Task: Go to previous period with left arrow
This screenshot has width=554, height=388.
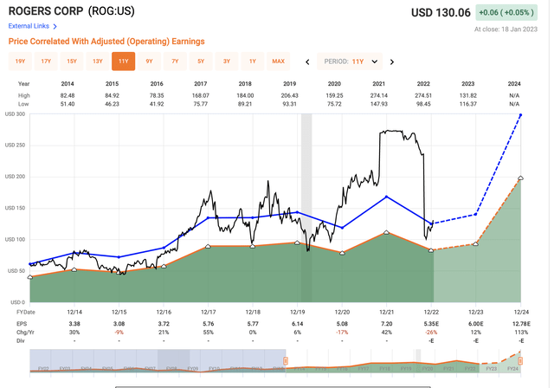Action: pyautogui.click(x=307, y=62)
